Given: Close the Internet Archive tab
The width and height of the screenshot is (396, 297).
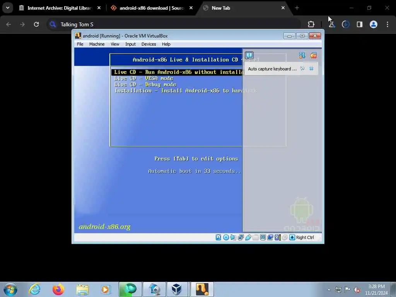Looking at the screenshot, I should (x=99, y=8).
